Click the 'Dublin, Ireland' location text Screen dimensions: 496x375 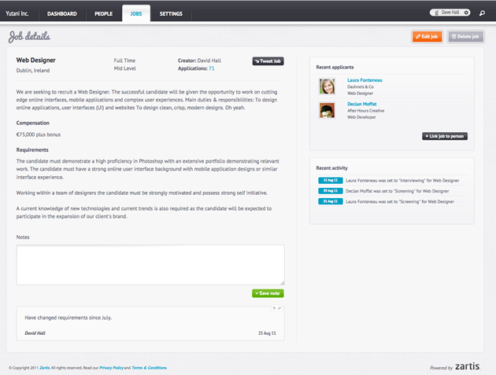[x=33, y=71]
